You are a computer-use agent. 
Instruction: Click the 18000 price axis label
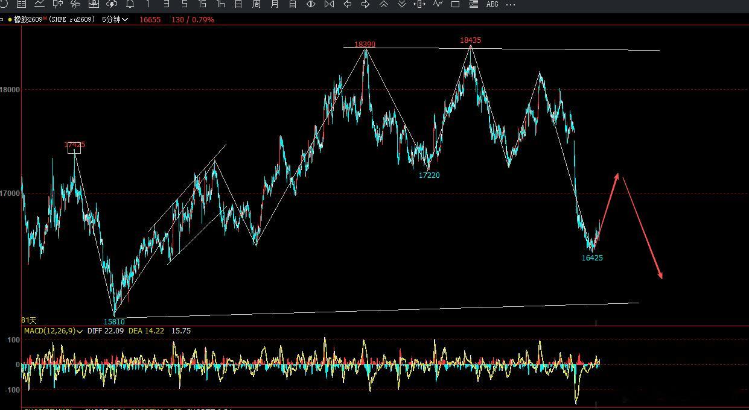click(x=10, y=90)
